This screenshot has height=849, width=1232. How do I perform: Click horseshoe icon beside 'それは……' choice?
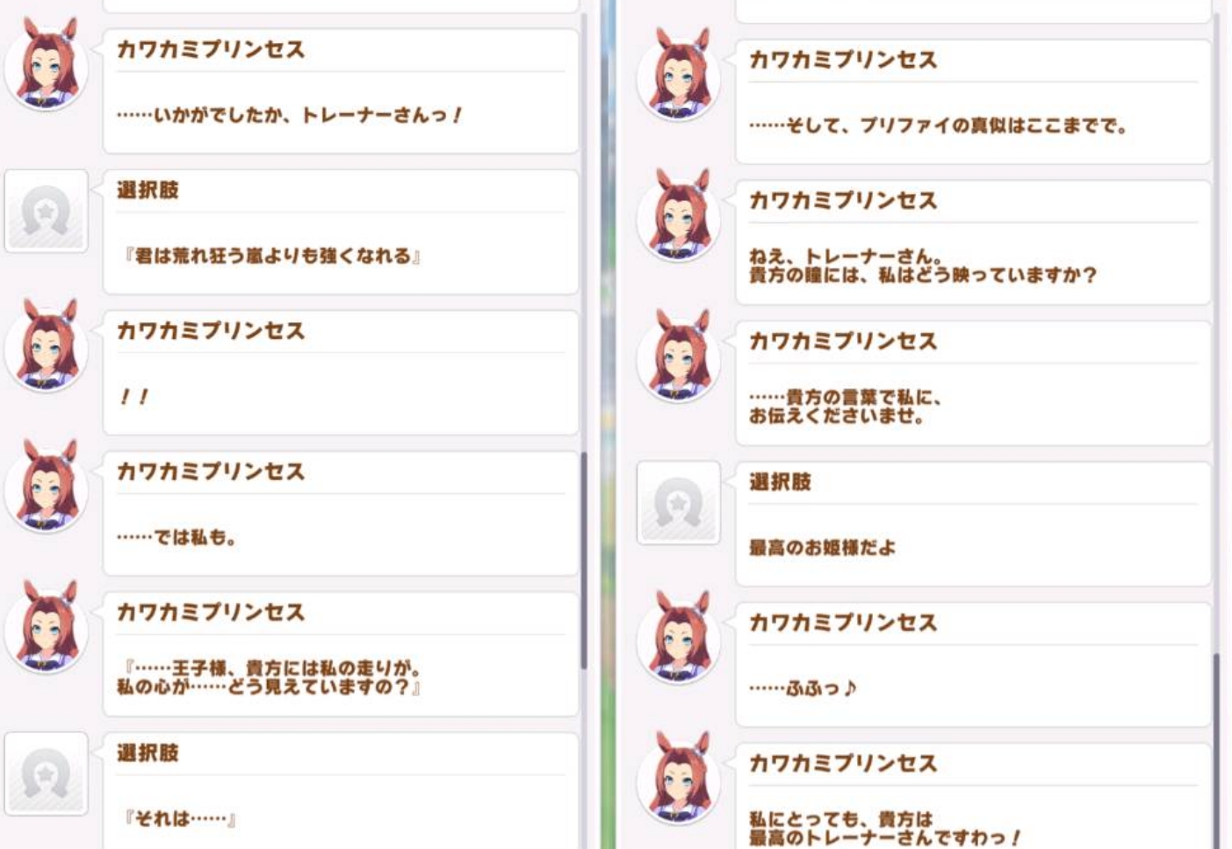click(47, 774)
